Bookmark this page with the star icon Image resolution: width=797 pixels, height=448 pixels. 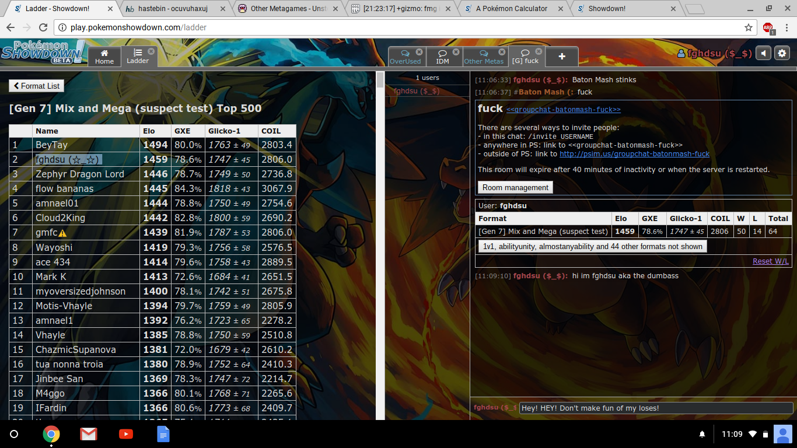(x=749, y=27)
